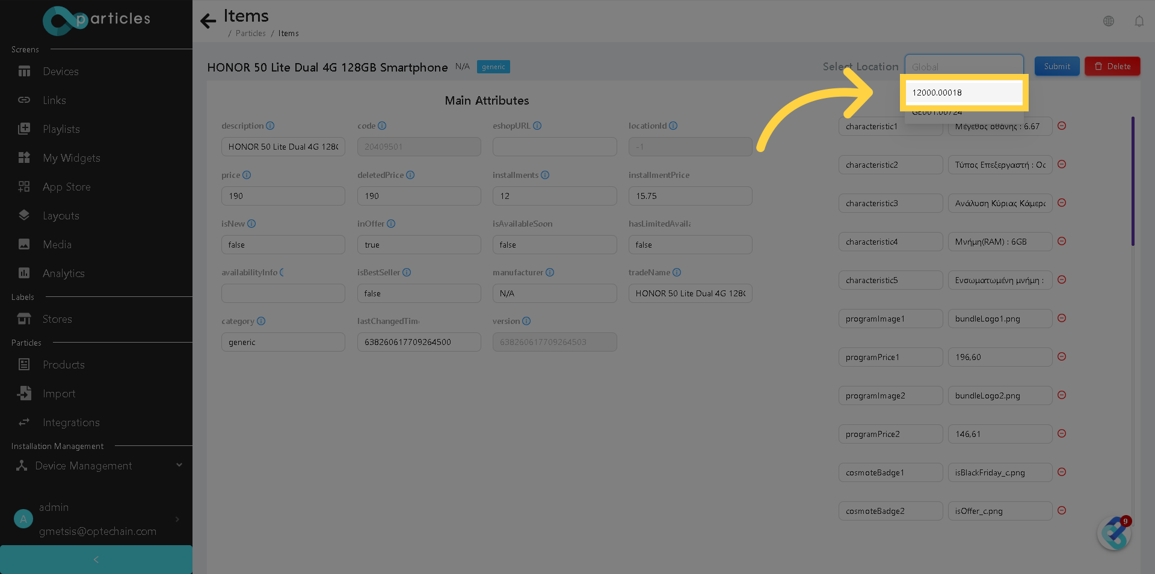
Task: Show info for the tradeName field
Action: [677, 272]
